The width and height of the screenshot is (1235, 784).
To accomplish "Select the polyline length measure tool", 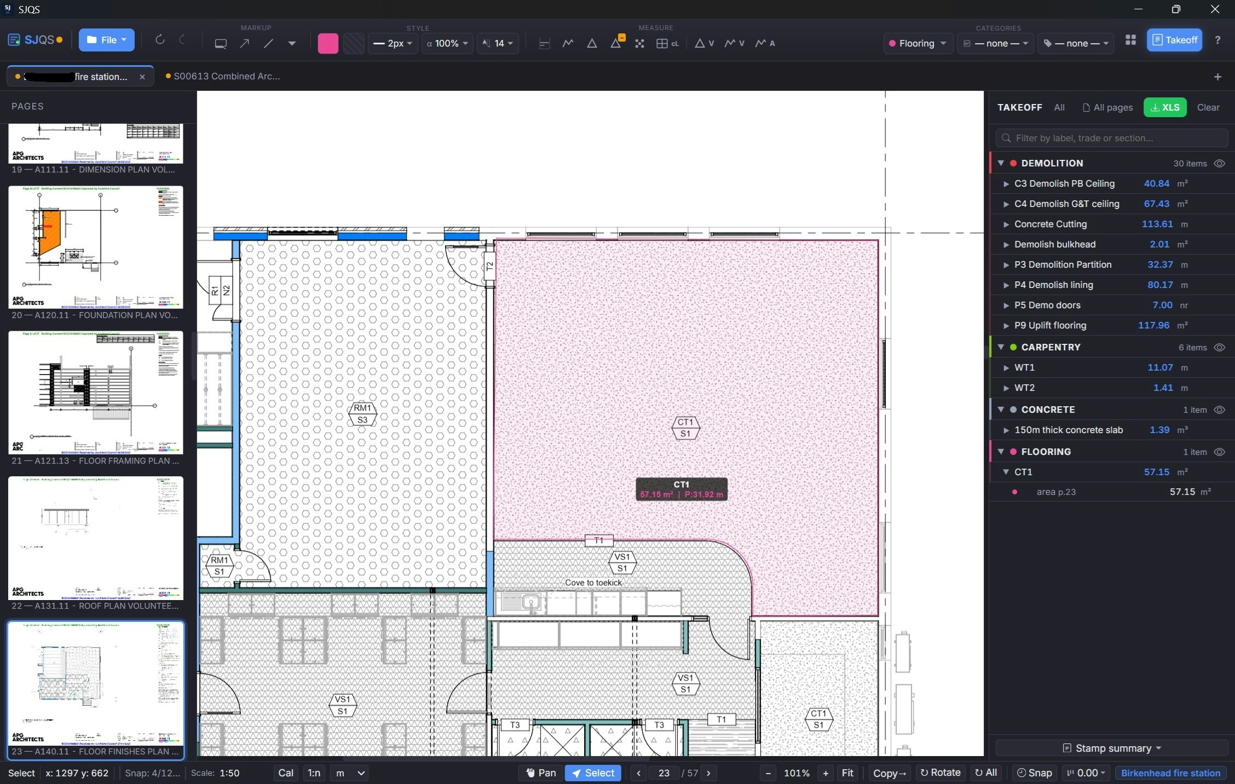I will pyautogui.click(x=568, y=43).
